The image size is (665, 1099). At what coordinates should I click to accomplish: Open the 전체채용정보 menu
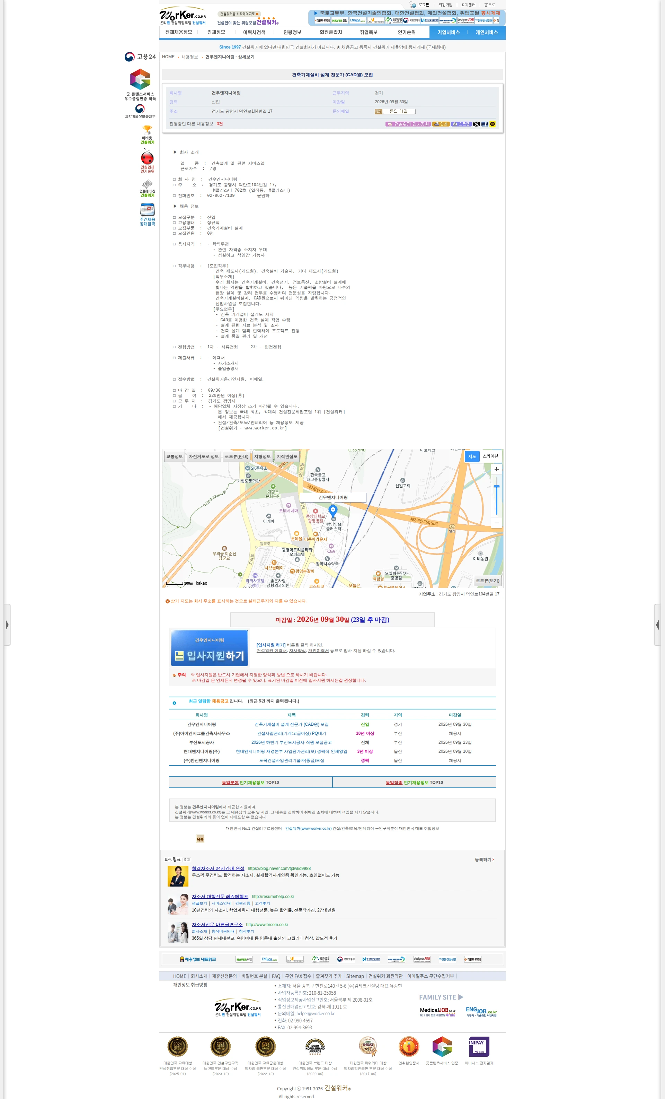(179, 32)
